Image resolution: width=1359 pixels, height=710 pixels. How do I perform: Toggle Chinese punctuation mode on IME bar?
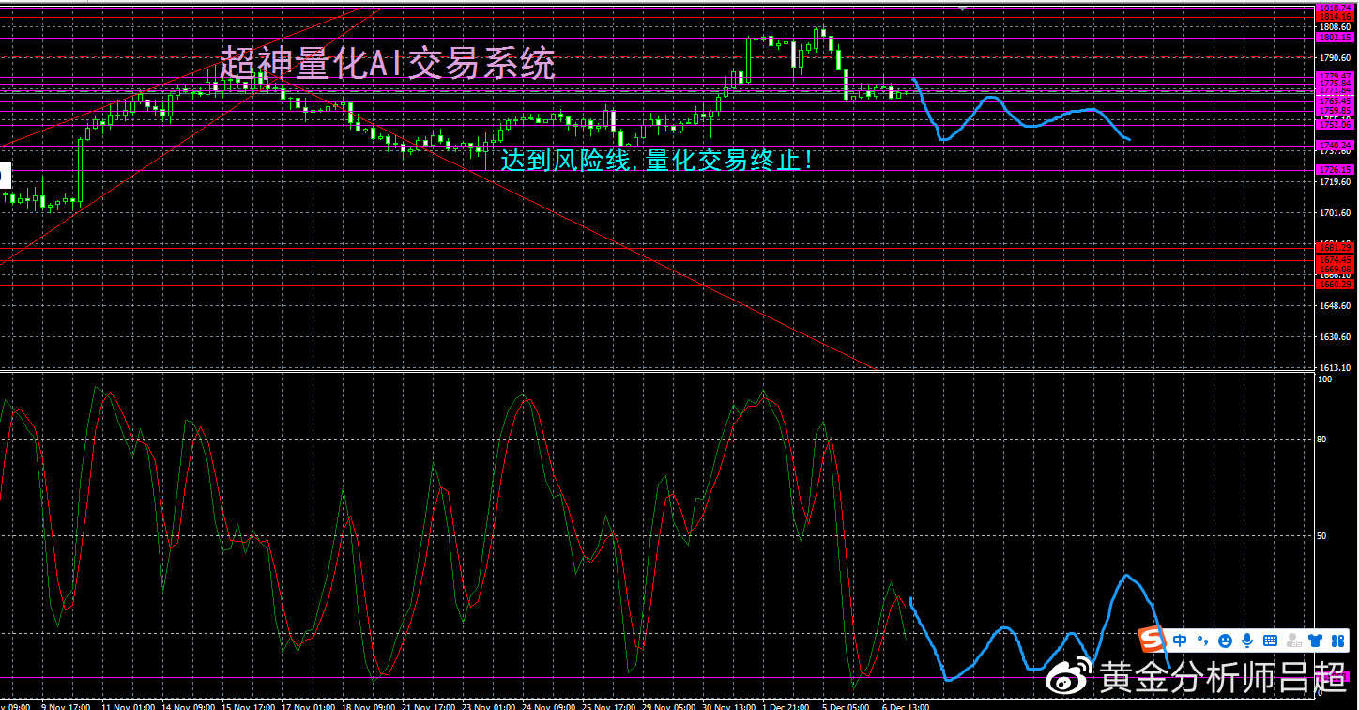[x=1203, y=641]
